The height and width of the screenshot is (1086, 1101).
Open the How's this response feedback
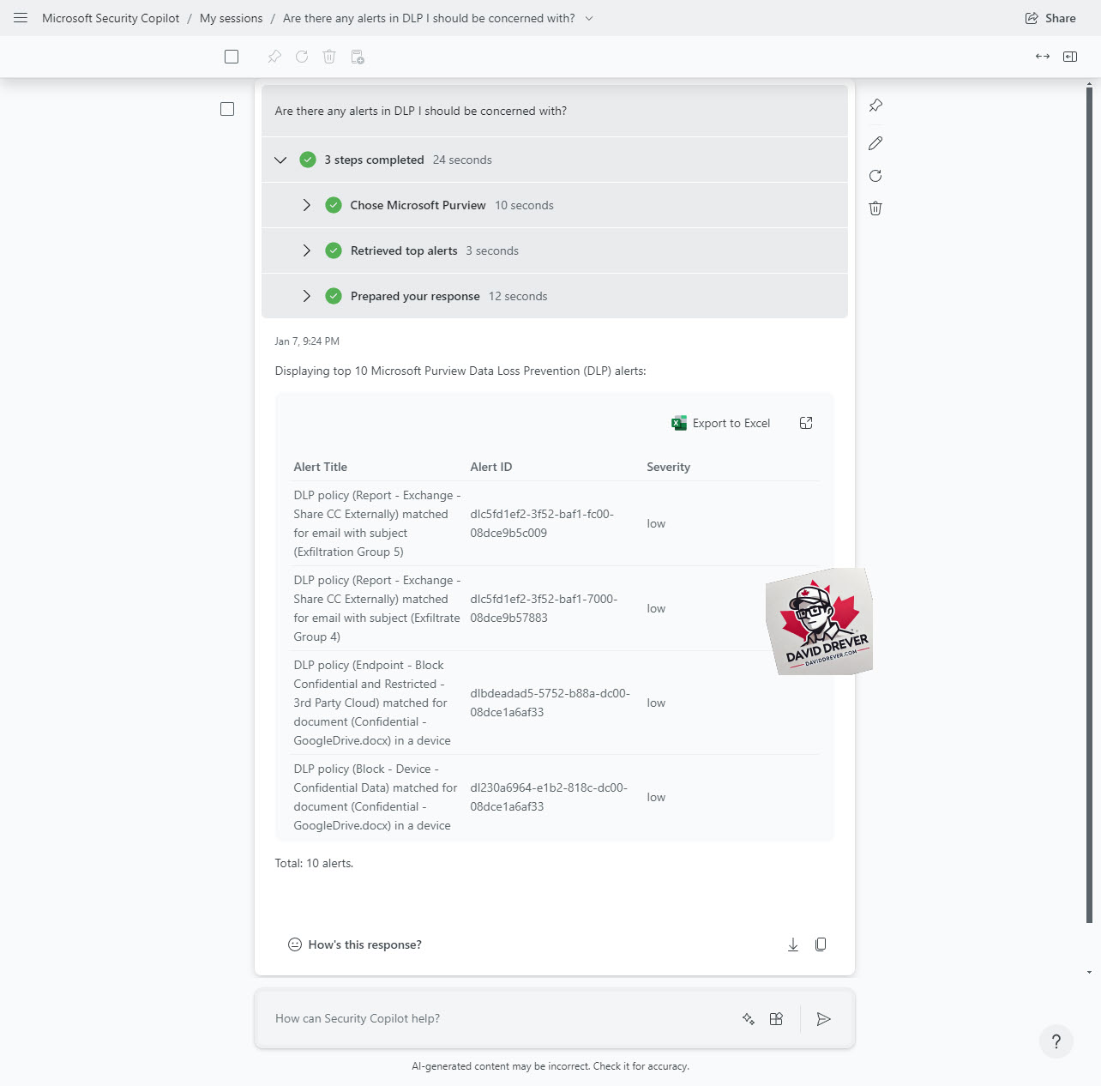point(355,944)
